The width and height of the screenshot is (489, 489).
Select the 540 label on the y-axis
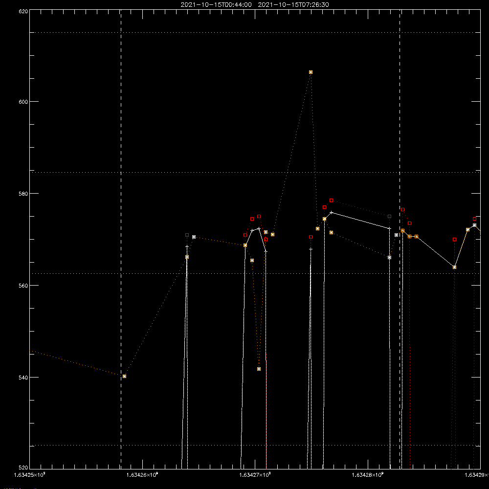23,378
